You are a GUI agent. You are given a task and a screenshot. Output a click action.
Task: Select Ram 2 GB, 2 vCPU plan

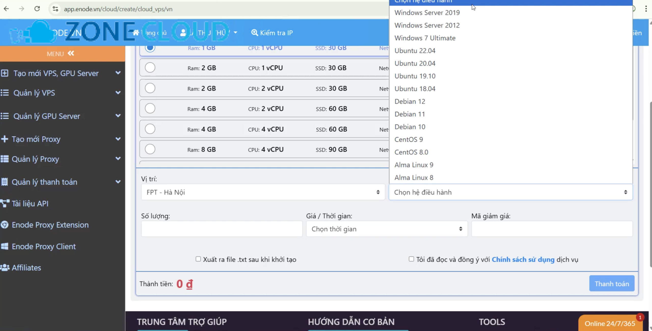[x=150, y=88]
